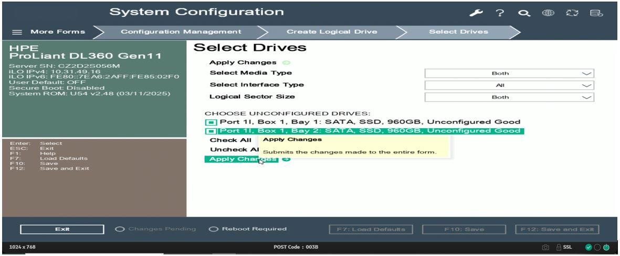
Task: Click the F12: Save and Exit button
Action: click(558, 229)
